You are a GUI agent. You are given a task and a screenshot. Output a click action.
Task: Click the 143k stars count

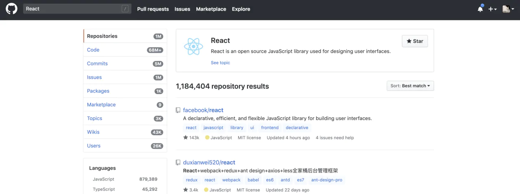click(191, 138)
